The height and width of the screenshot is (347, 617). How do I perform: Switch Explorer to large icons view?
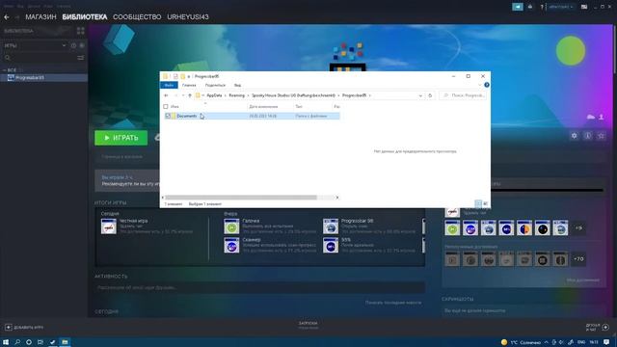(485, 203)
